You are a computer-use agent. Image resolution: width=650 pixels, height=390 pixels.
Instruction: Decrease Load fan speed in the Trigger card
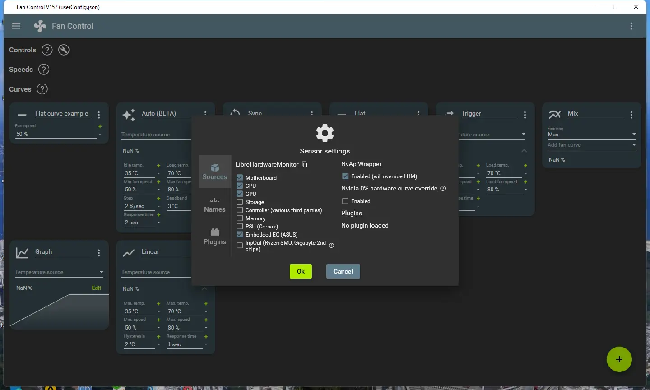coord(525,190)
